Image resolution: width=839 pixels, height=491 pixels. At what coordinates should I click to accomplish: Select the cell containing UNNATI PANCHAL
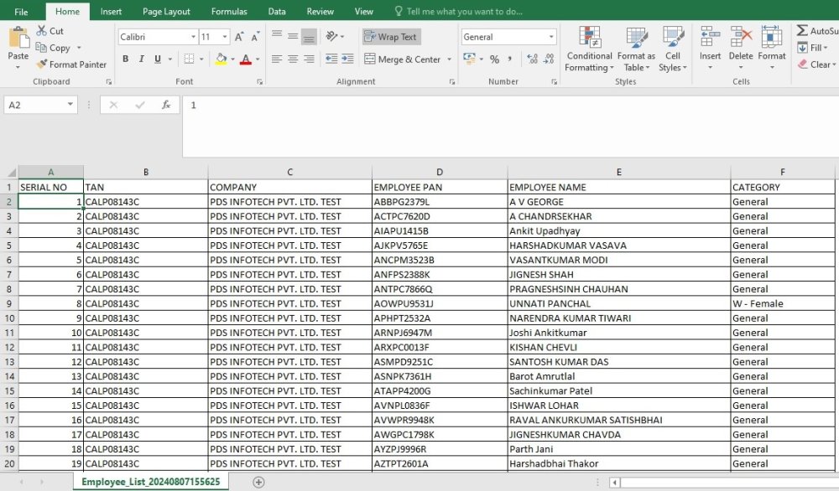618,303
